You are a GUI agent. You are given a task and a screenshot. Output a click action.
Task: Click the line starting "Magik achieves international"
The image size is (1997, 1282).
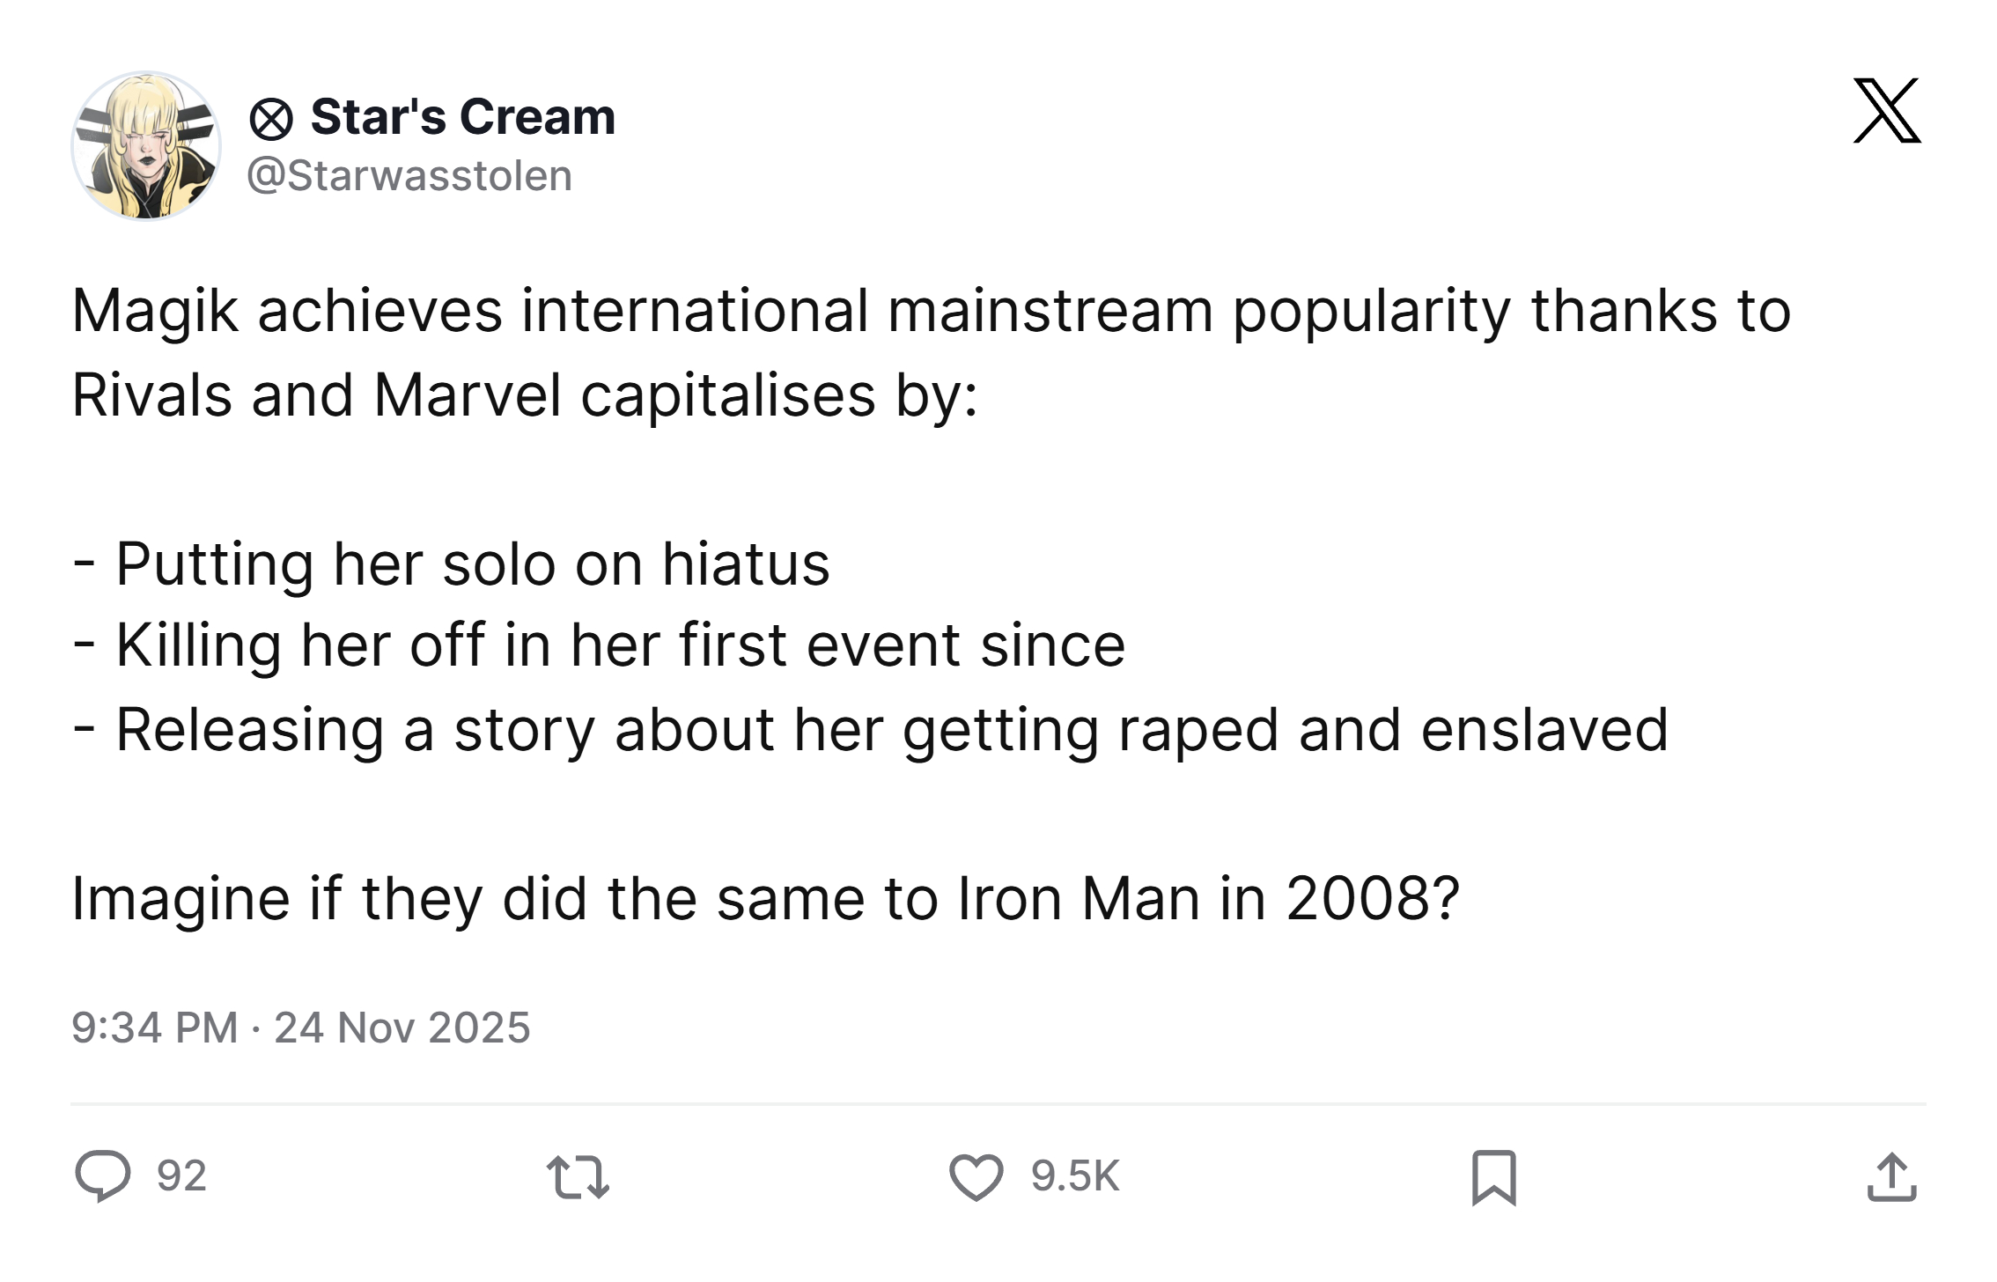pos(931,311)
